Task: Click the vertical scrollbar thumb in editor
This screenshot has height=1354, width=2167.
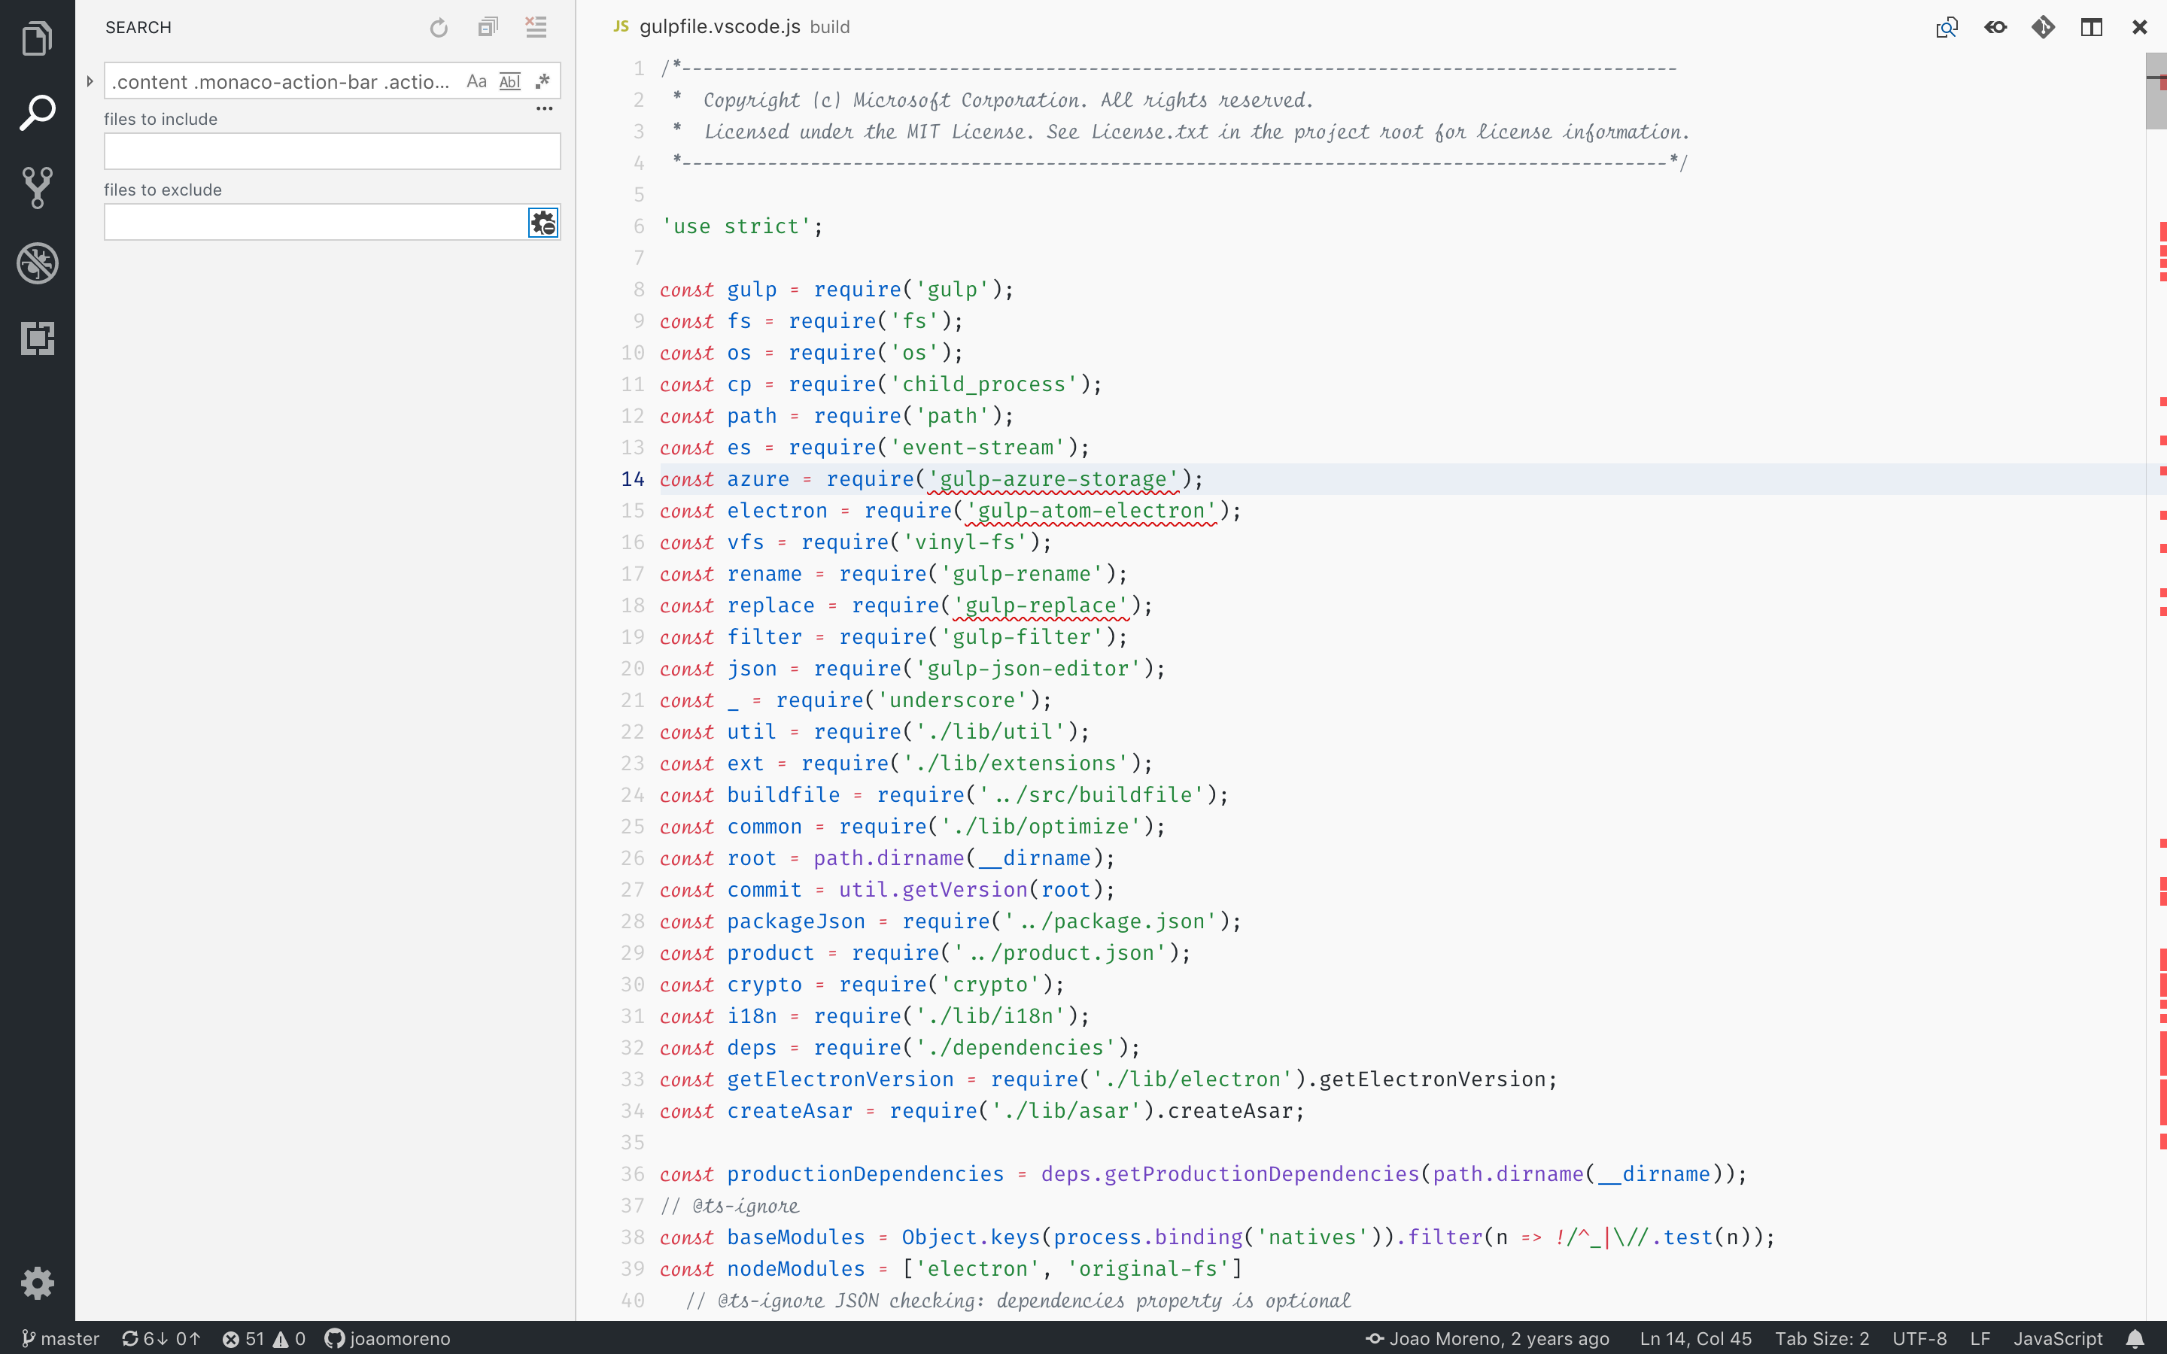Action: point(2156,91)
